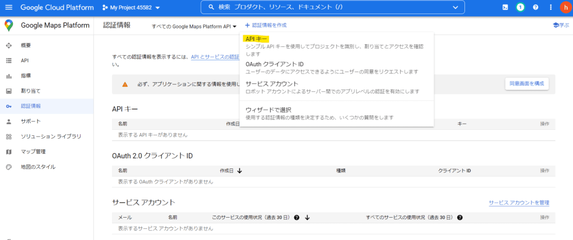Click the Google Maps Platform pin logo
The height and width of the screenshot is (240, 573).
(x=9, y=26)
